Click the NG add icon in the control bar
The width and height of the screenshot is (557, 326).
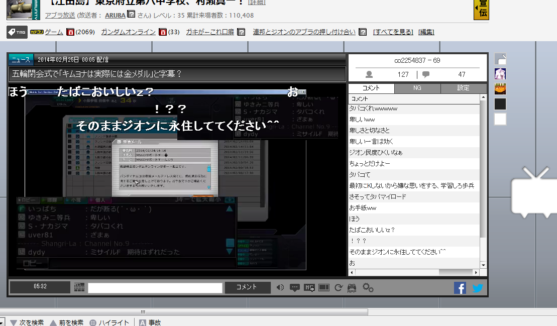coord(309,287)
